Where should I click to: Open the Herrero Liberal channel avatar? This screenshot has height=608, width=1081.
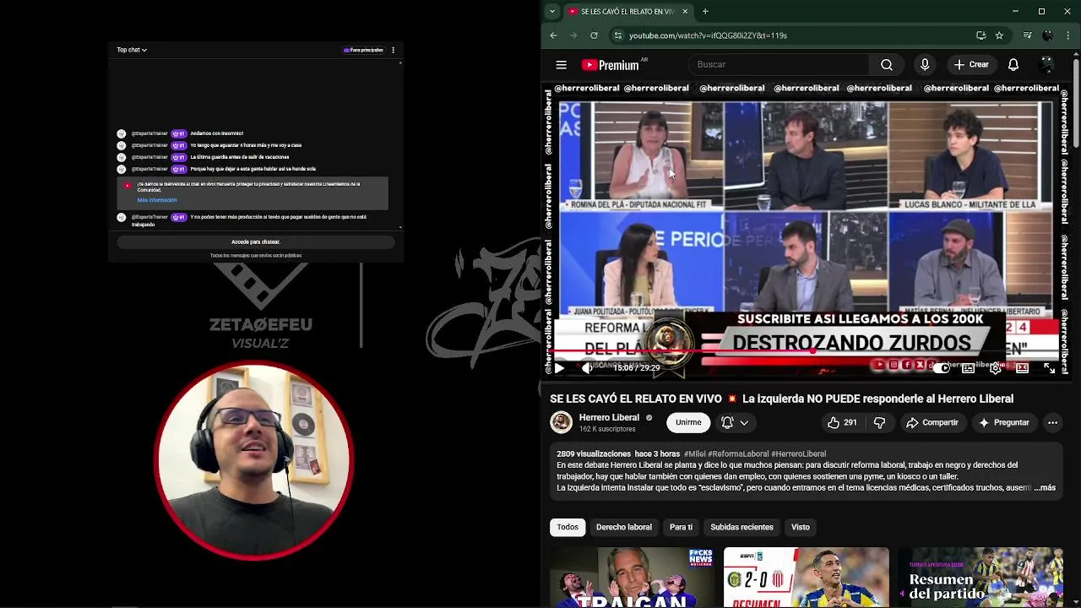tap(561, 422)
